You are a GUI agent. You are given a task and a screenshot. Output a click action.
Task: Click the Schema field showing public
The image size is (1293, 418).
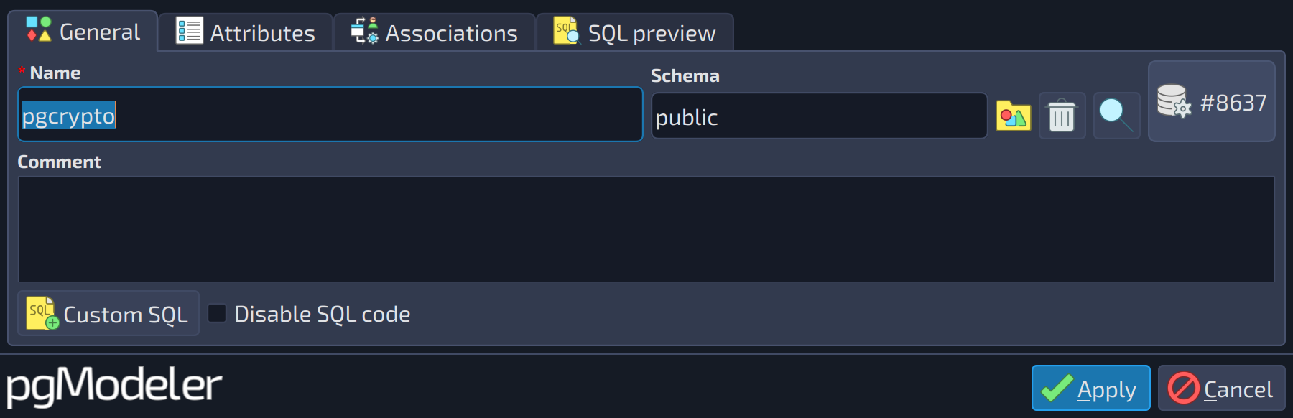point(819,116)
